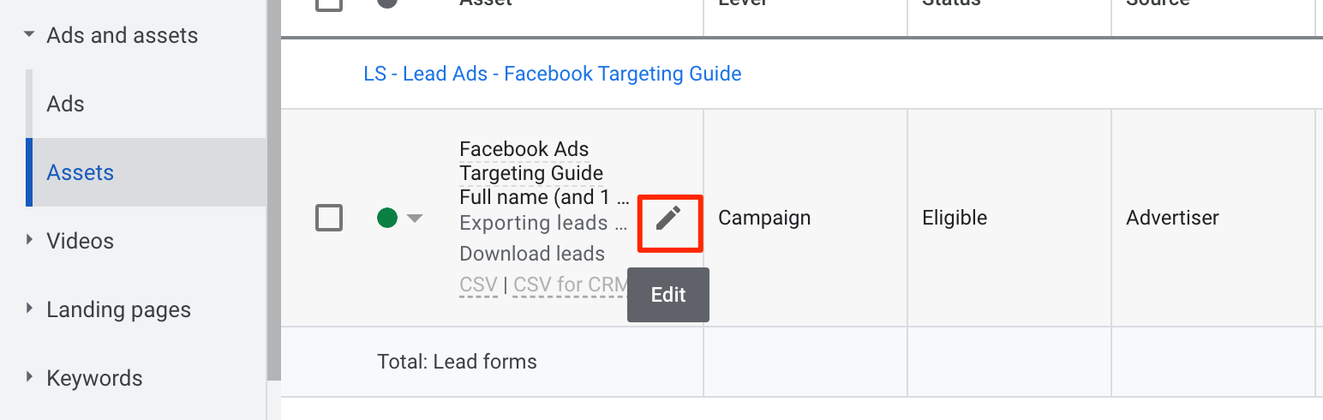Click the Exporting leads text
Screen dimensions: 1323x420
pyautogui.click(x=533, y=224)
